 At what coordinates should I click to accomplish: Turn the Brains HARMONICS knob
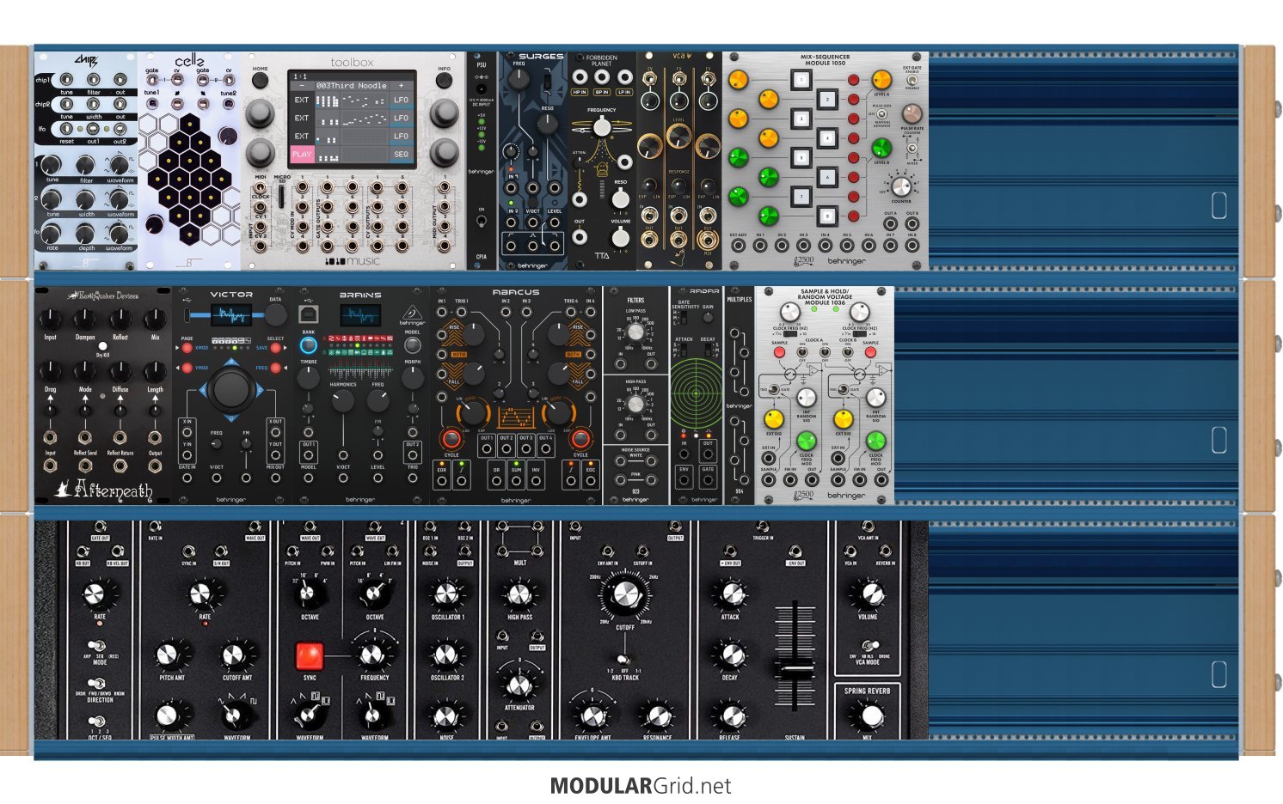343,400
